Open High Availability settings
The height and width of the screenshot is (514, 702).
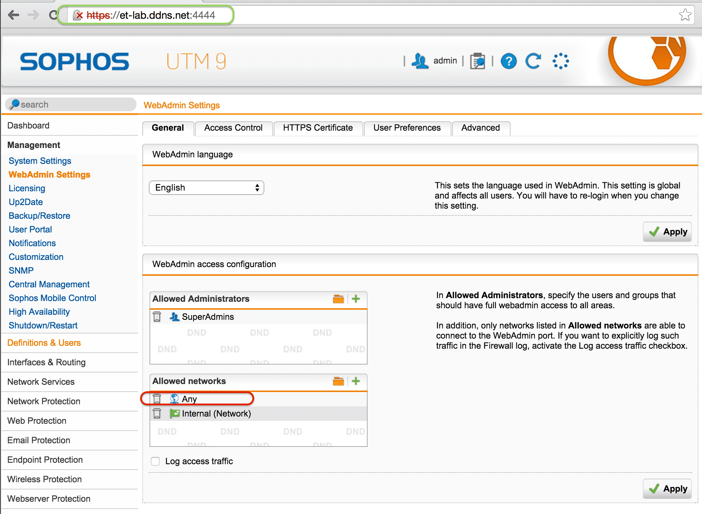[39, 312]
